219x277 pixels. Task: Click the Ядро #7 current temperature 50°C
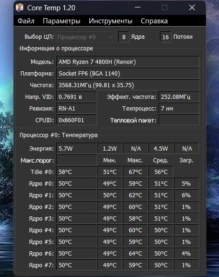click(77, 265)
